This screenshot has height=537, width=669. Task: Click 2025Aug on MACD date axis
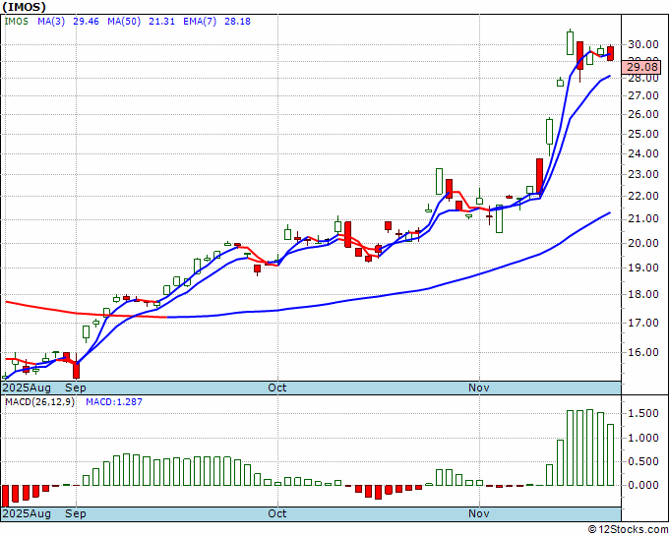click(27, 513)
